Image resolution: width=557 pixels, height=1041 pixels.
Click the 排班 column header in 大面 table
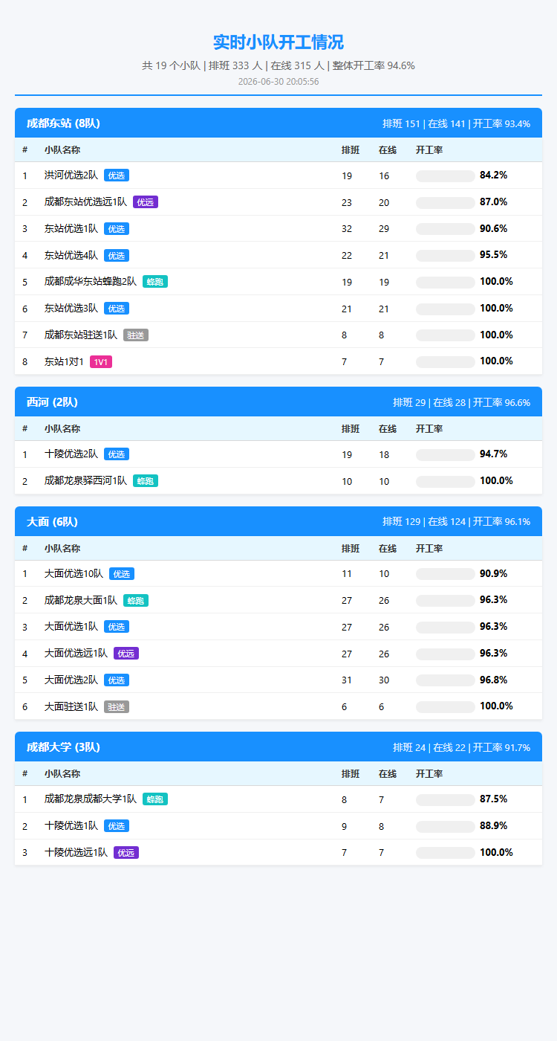point(351,549)
